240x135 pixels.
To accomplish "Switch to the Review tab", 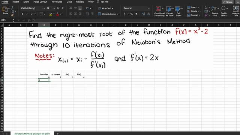I will tap(80, 1).
